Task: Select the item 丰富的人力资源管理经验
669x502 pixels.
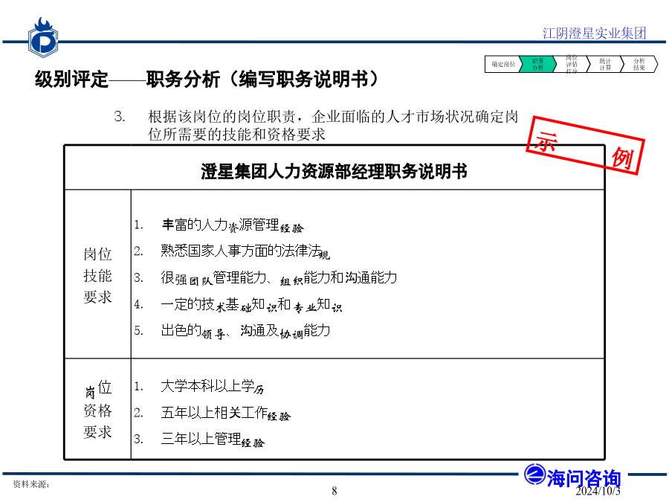Action: [232, 225]
